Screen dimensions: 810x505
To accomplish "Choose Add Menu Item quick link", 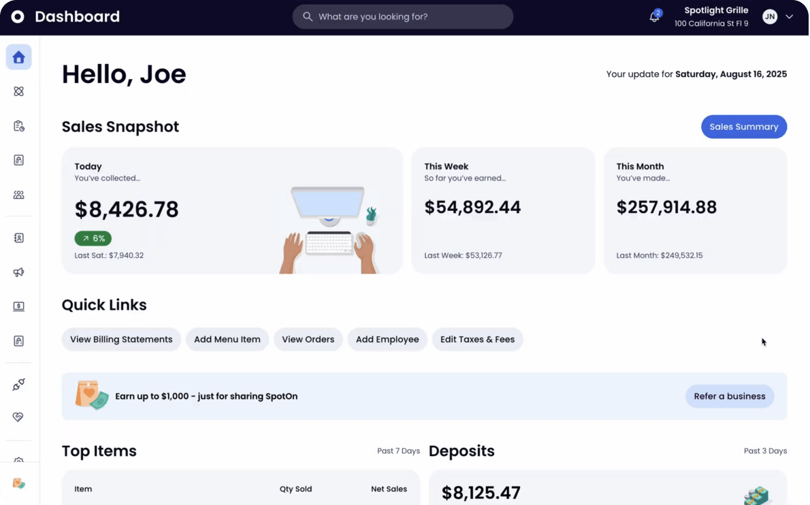I will point(227,339).
